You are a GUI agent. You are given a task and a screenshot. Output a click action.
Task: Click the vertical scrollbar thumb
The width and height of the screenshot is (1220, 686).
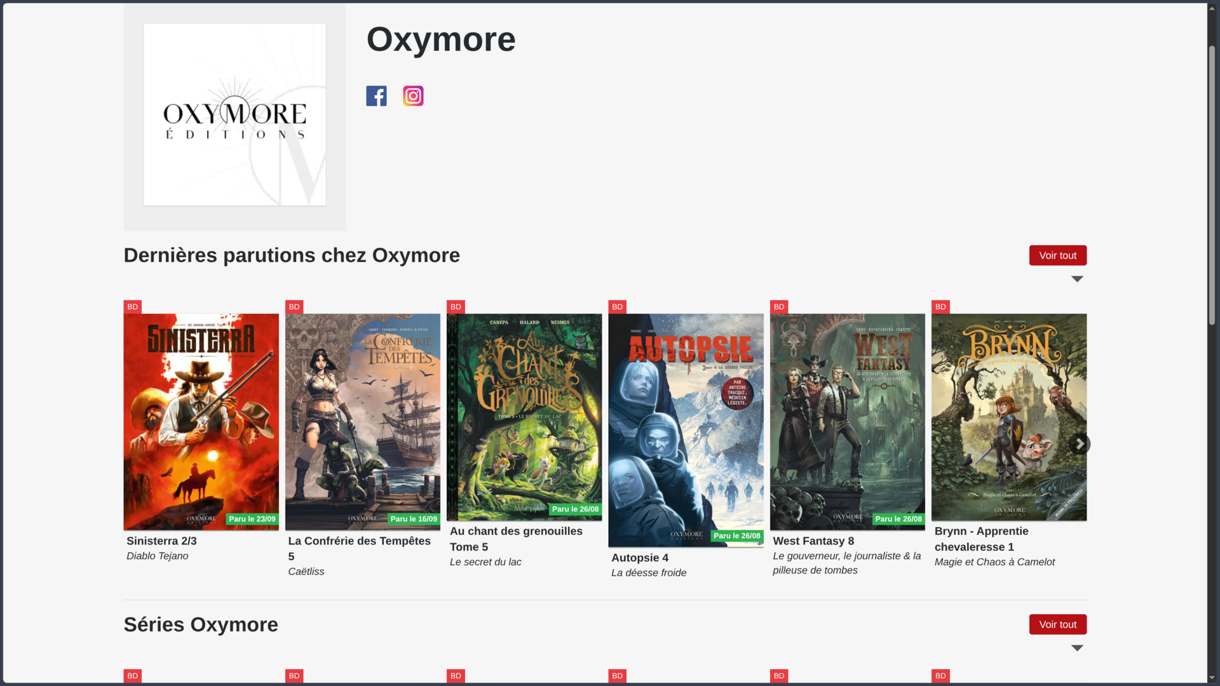pos(1212,184)
